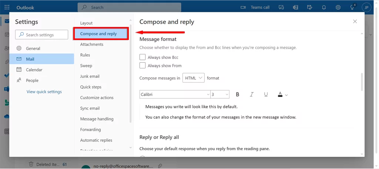Click the settings gear in the header

(338, 7)
